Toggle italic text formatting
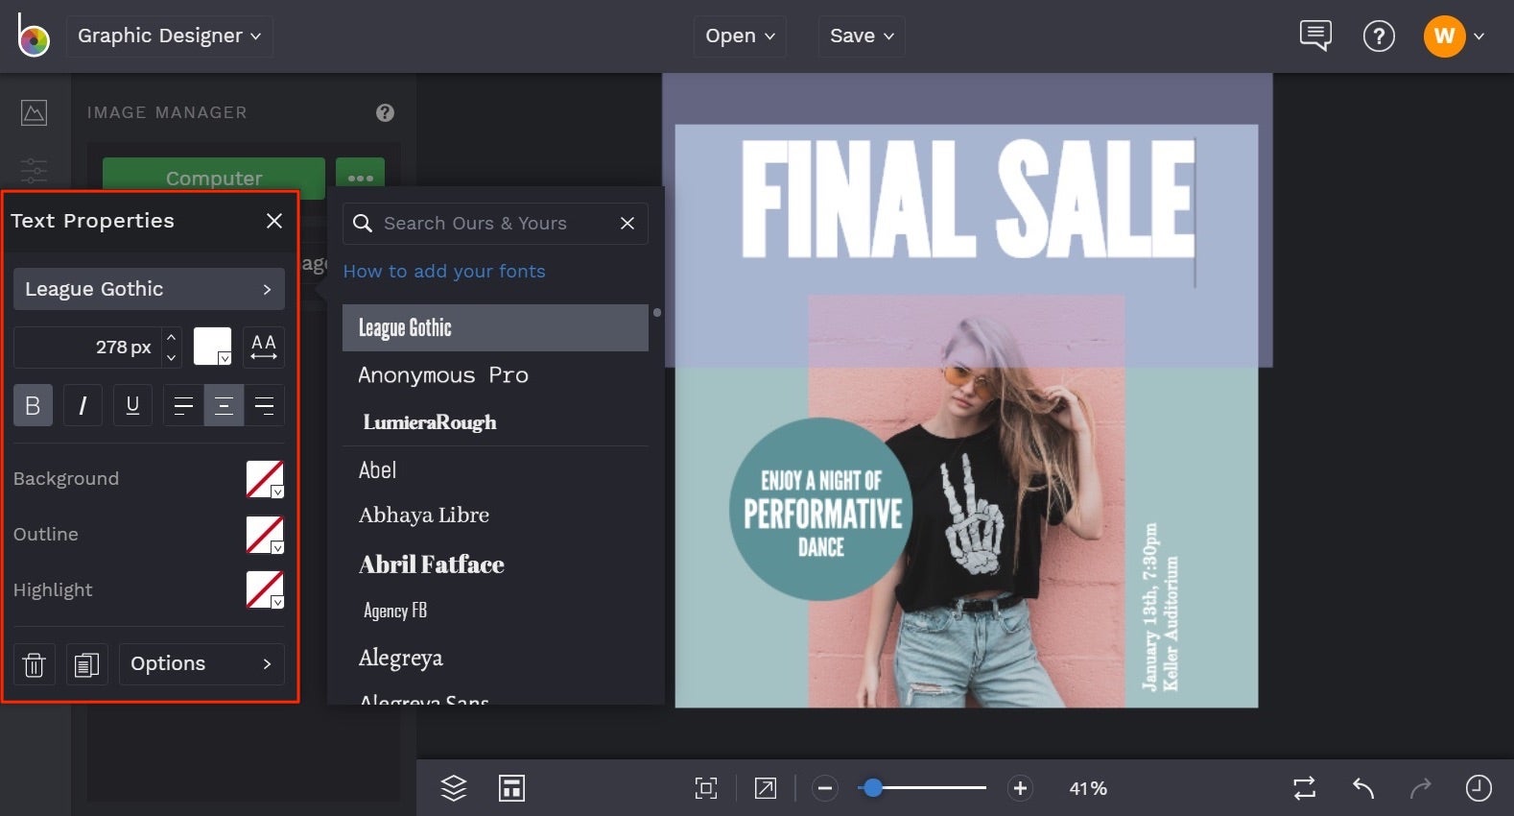Image resolution: width=1514 pixels, height=816 pixels. 83,405
